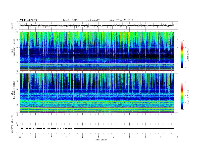
Task: Click the "ch.4(V)" axis label
Action: (x=12, y=129)
